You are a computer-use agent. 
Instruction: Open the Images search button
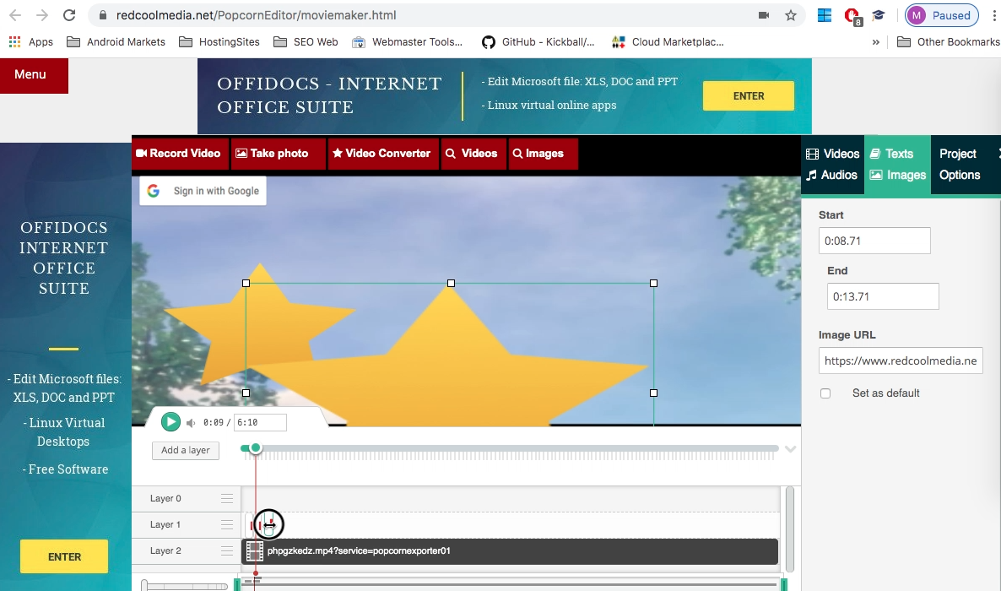538,154
